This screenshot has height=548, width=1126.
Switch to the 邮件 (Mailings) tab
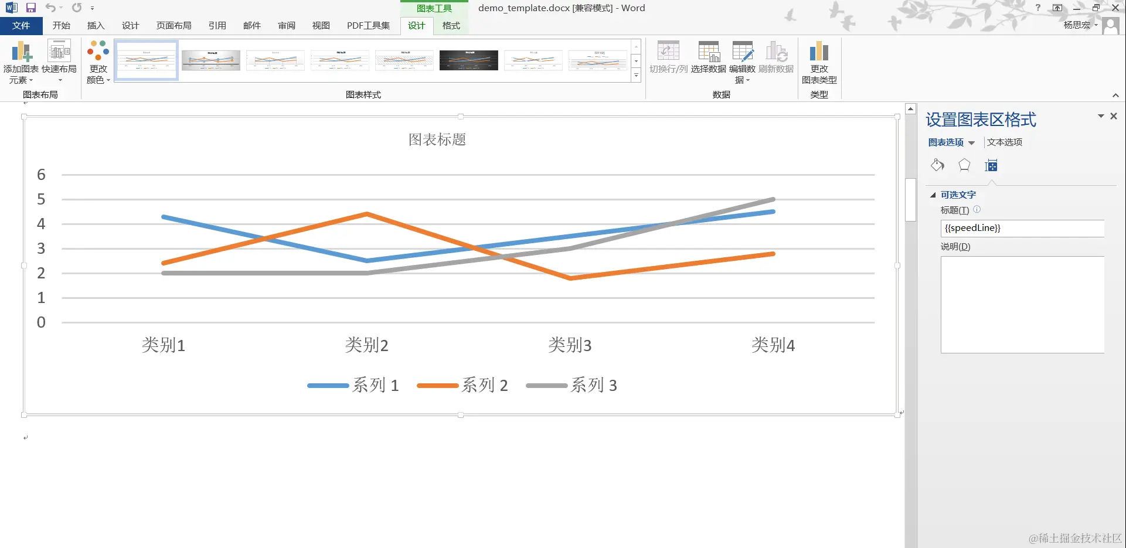click(x=252, y=26)
